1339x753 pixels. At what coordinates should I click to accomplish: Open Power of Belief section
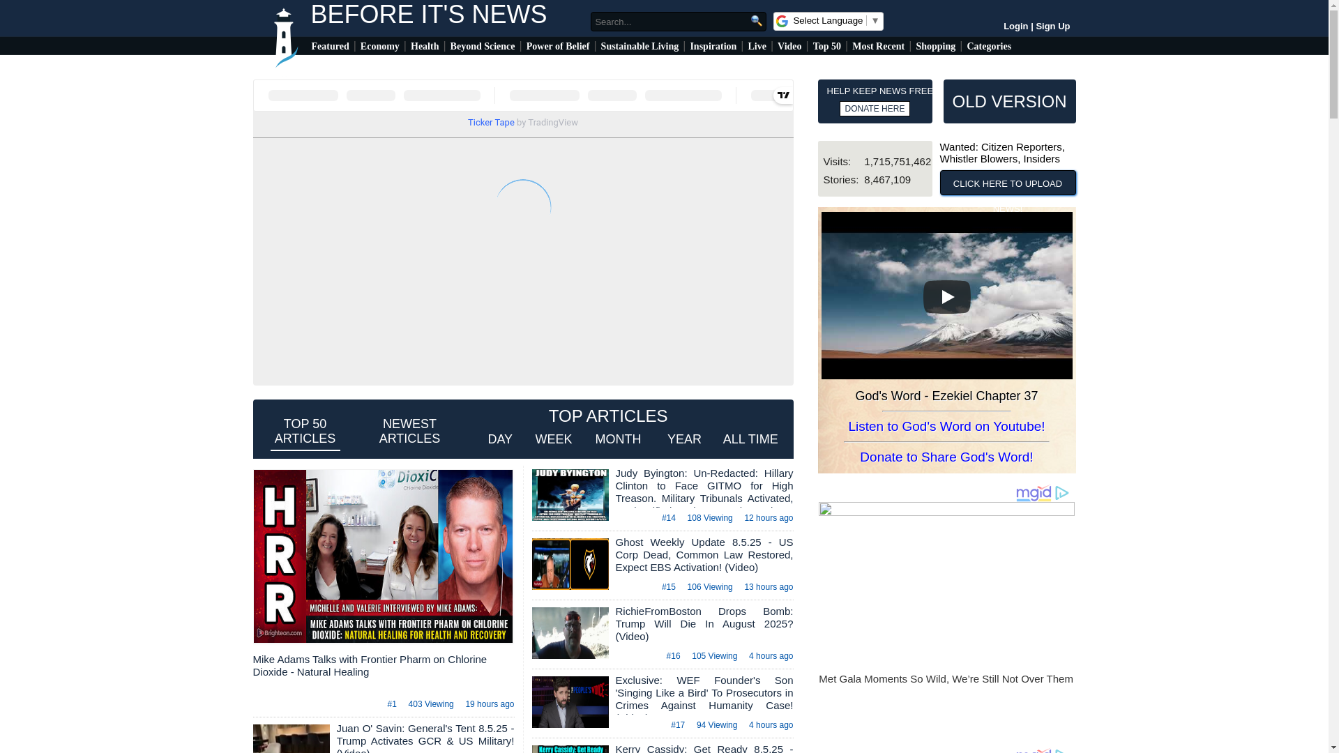pos(558,46)
